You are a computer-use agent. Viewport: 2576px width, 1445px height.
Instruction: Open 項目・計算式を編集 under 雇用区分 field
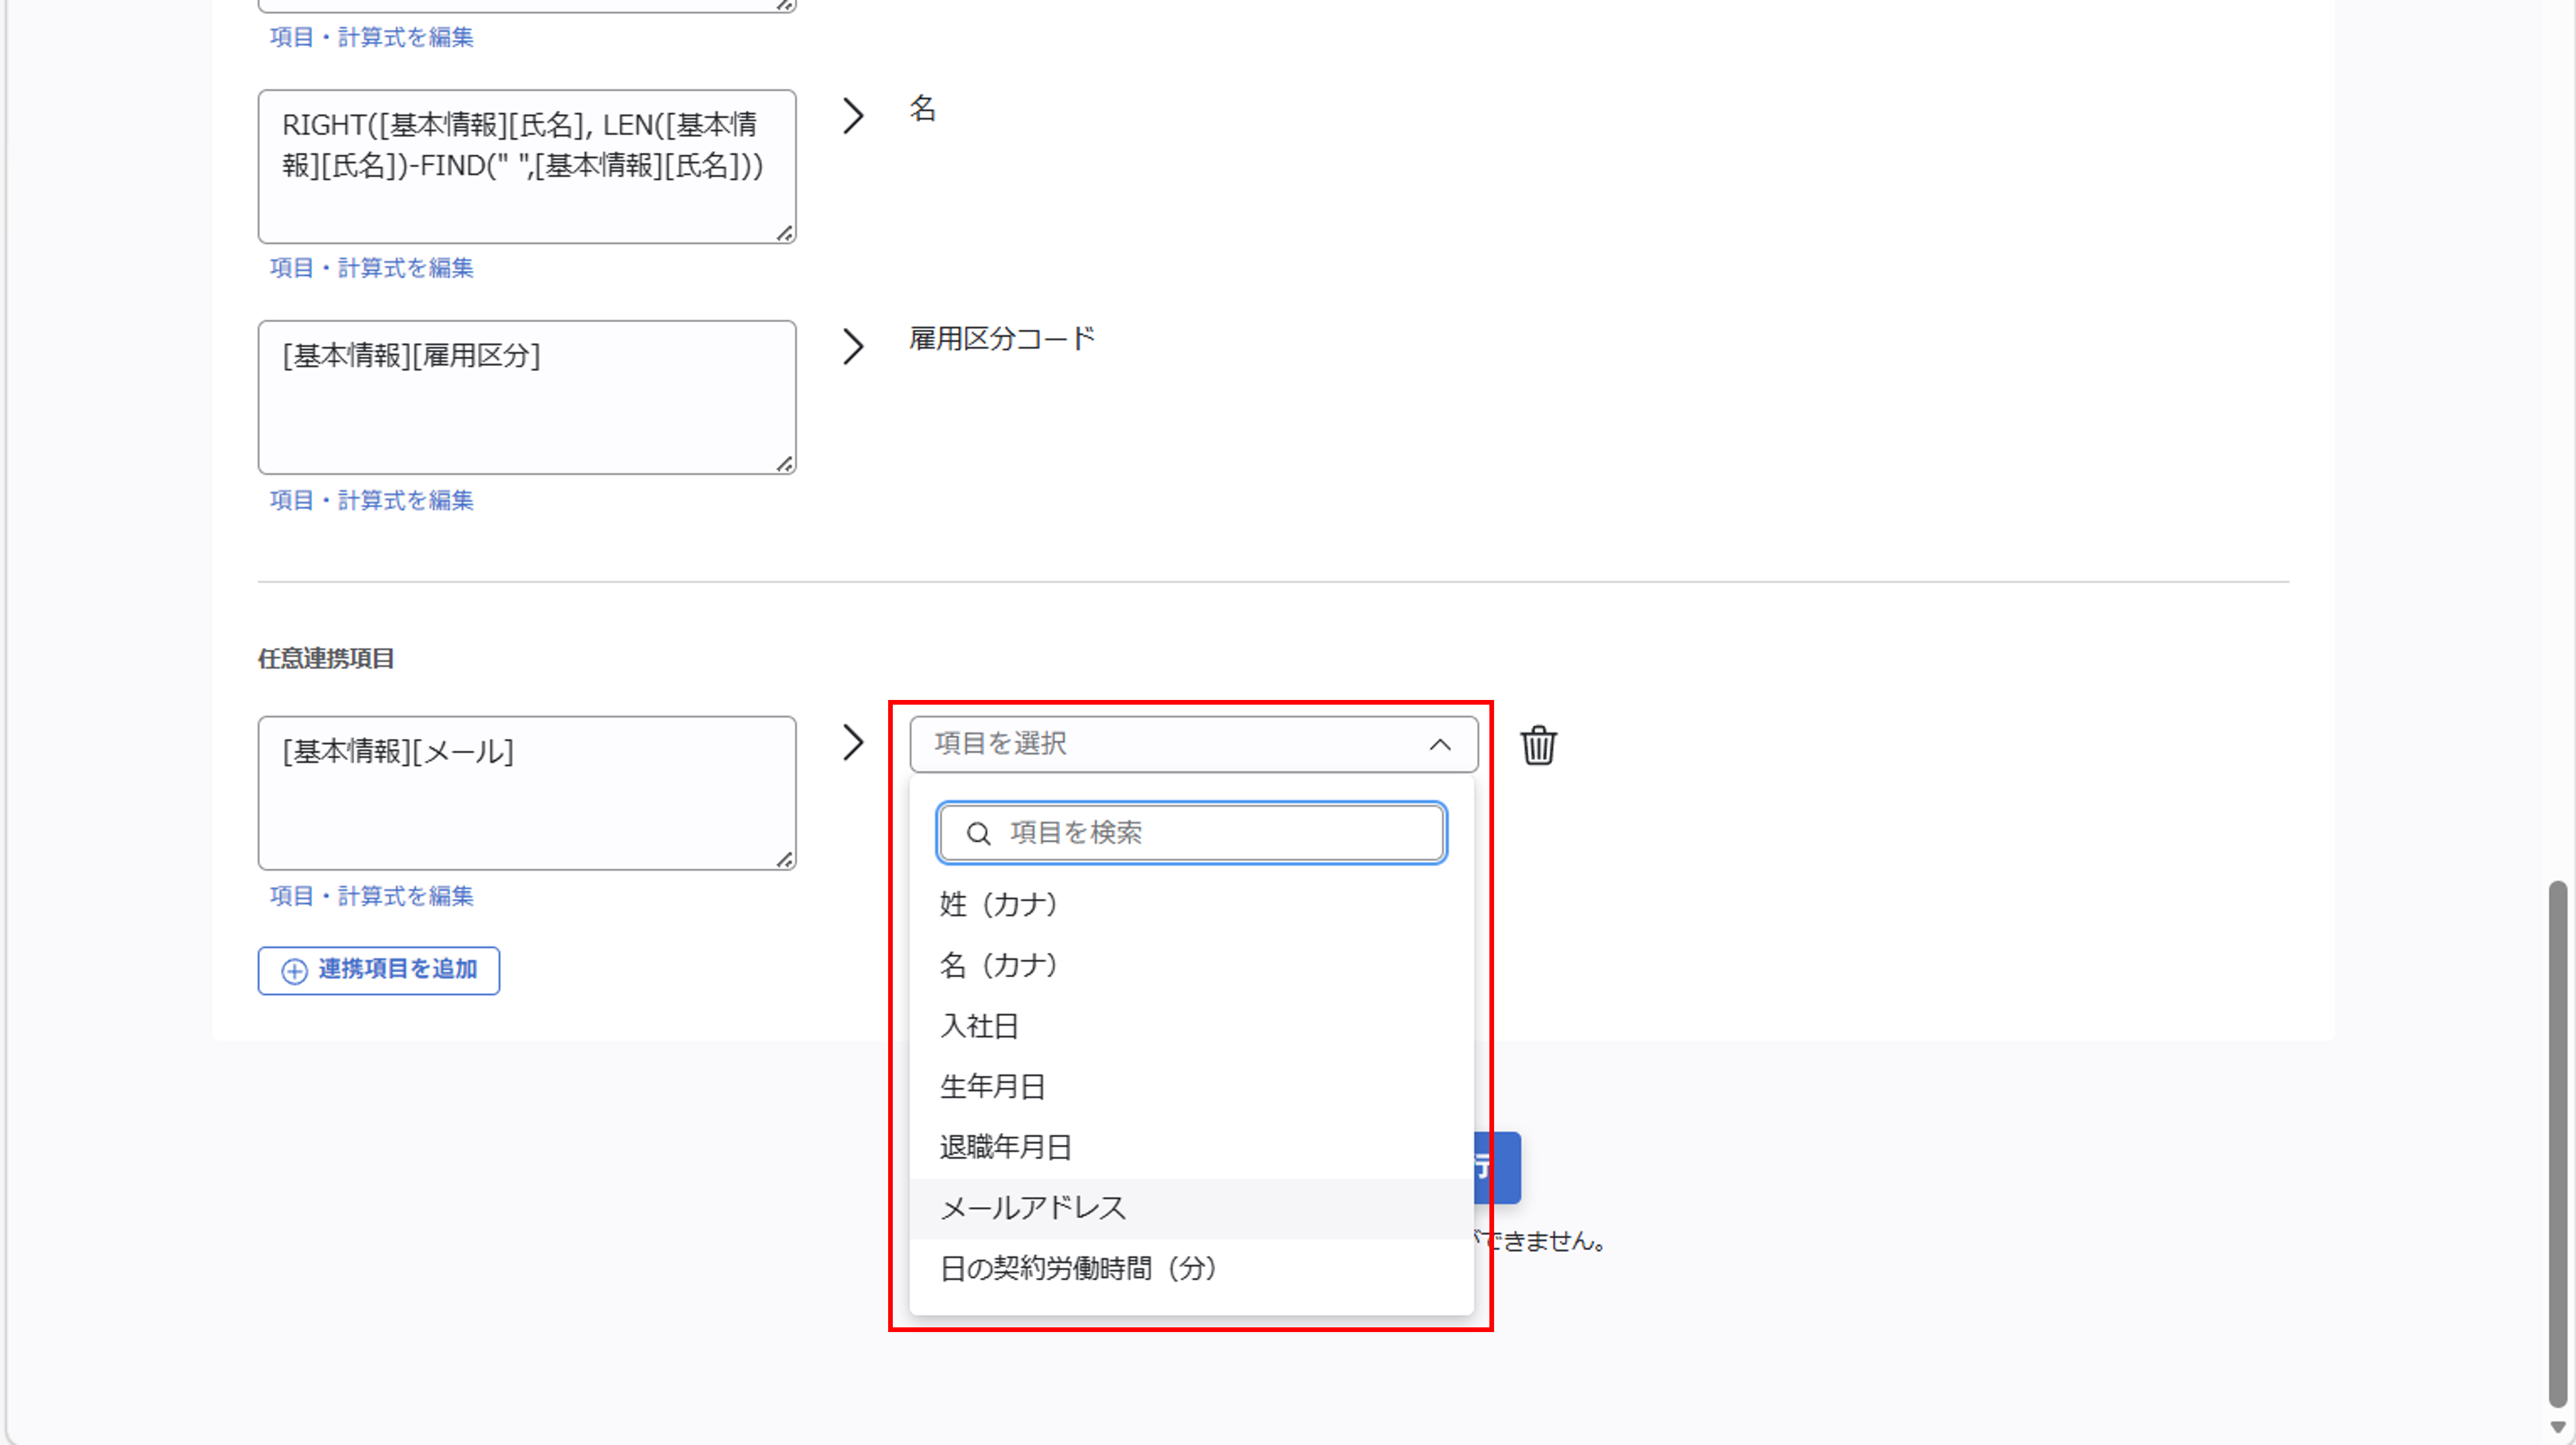(372, 500)
